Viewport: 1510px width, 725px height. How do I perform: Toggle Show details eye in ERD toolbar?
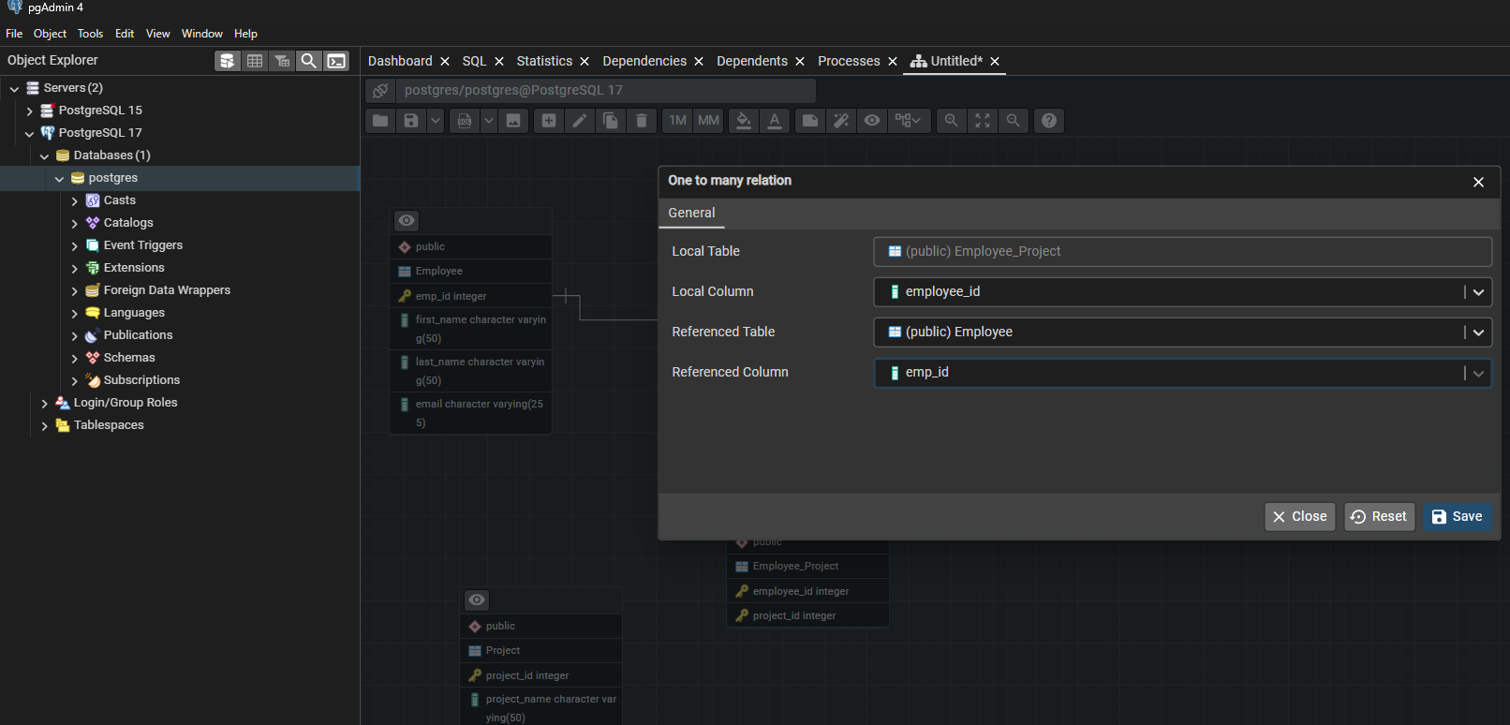tap(872, 121)
